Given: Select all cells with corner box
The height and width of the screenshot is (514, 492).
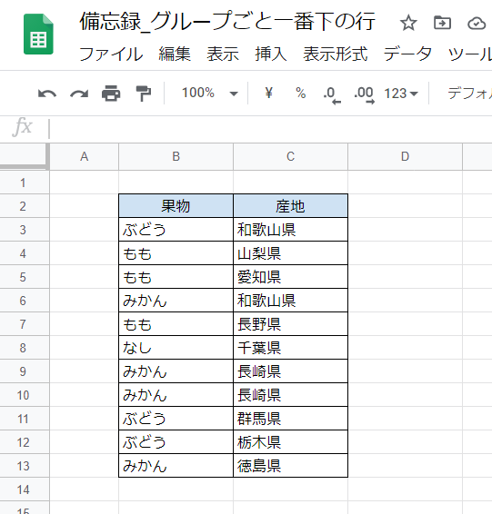Looking at the screenshot, I should 25,156.
